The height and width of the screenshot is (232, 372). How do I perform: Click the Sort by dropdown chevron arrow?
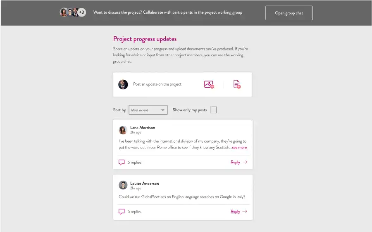[163, 110]
